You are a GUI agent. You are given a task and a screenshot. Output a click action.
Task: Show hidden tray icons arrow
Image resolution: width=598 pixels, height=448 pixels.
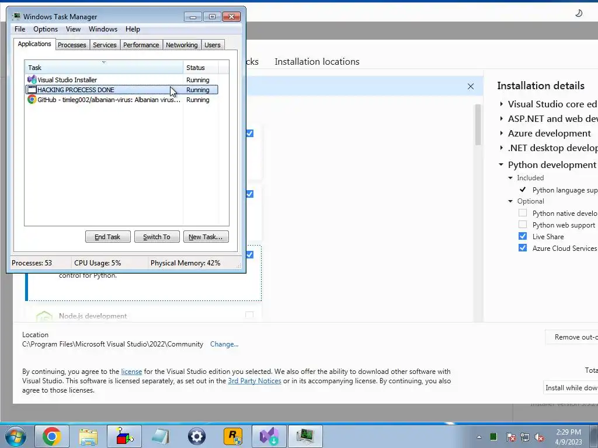coord(479,437)
